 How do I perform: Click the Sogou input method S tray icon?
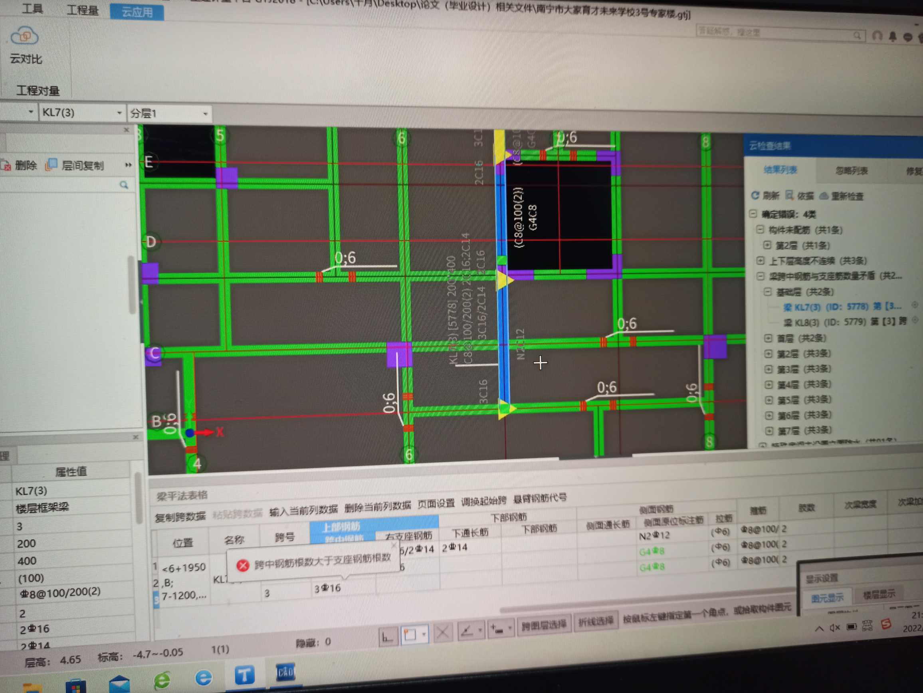[x=886, y=625]
